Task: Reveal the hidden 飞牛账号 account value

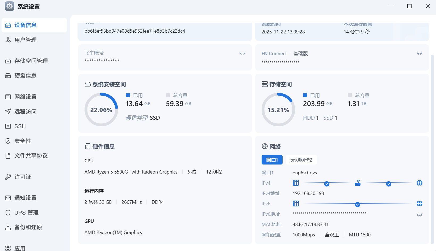Action: click(x=242, y=54)
